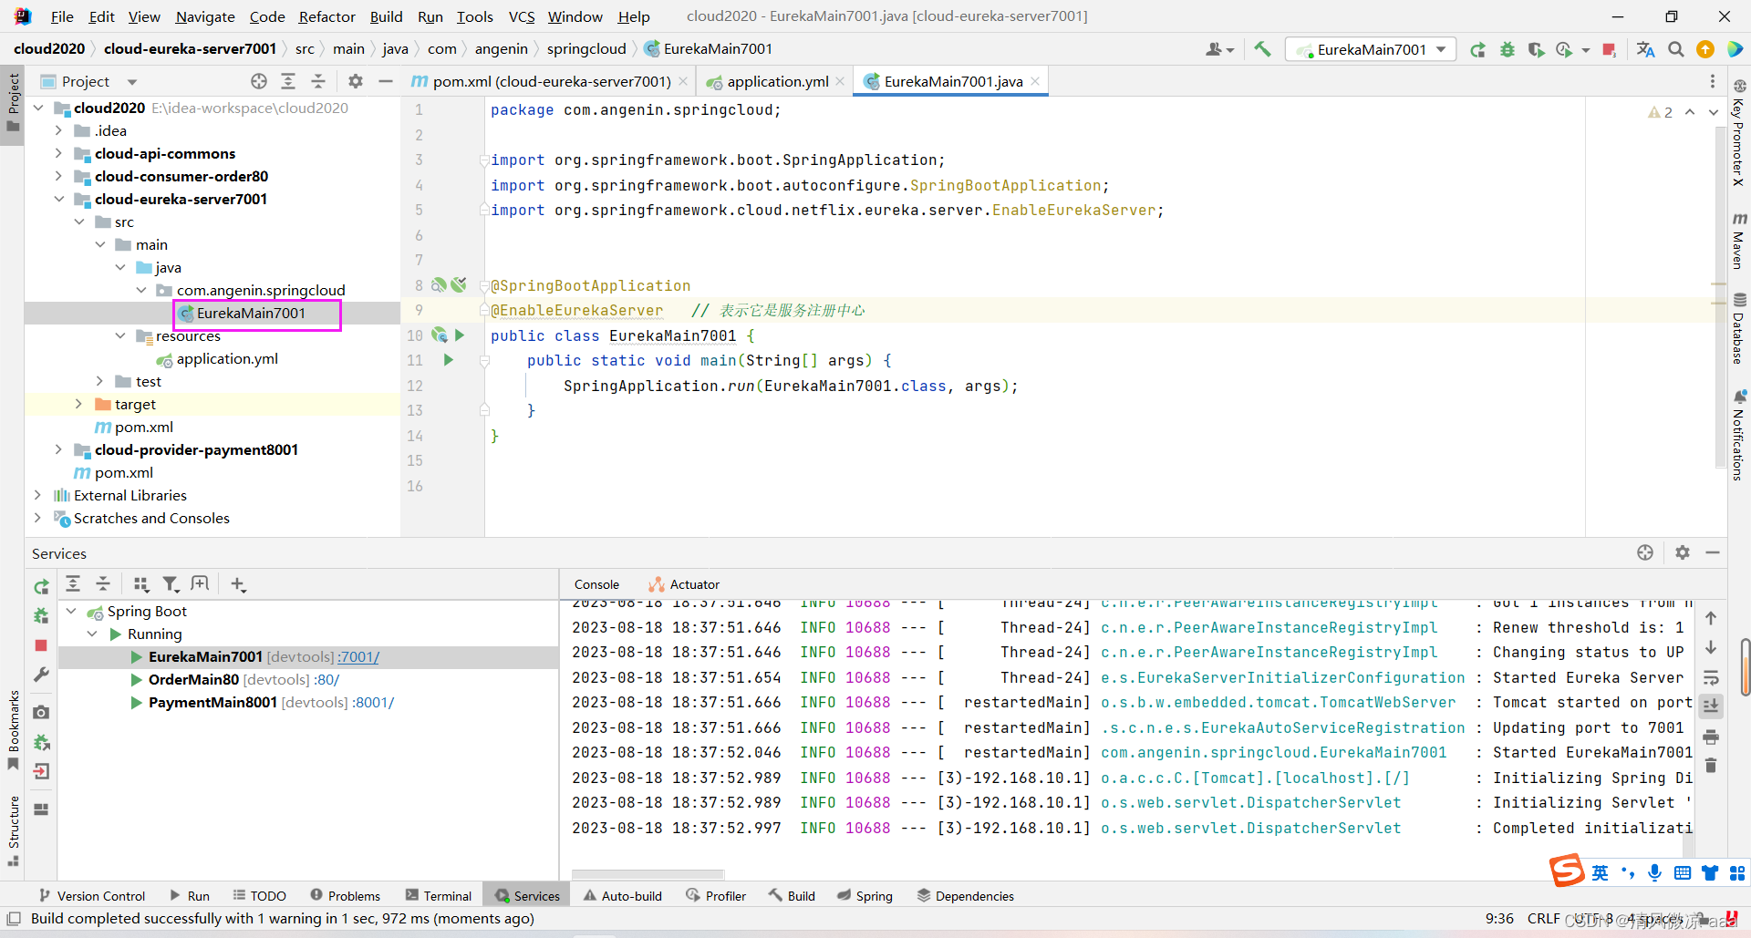
Task: Toggle Bookmarks tool window stripe
Action: pos(13,731)
